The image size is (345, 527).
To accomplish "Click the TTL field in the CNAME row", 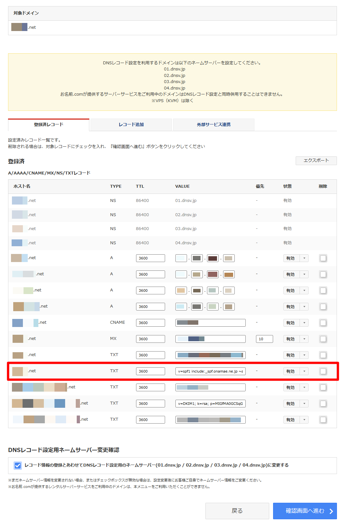I will [x=150, y=323].
